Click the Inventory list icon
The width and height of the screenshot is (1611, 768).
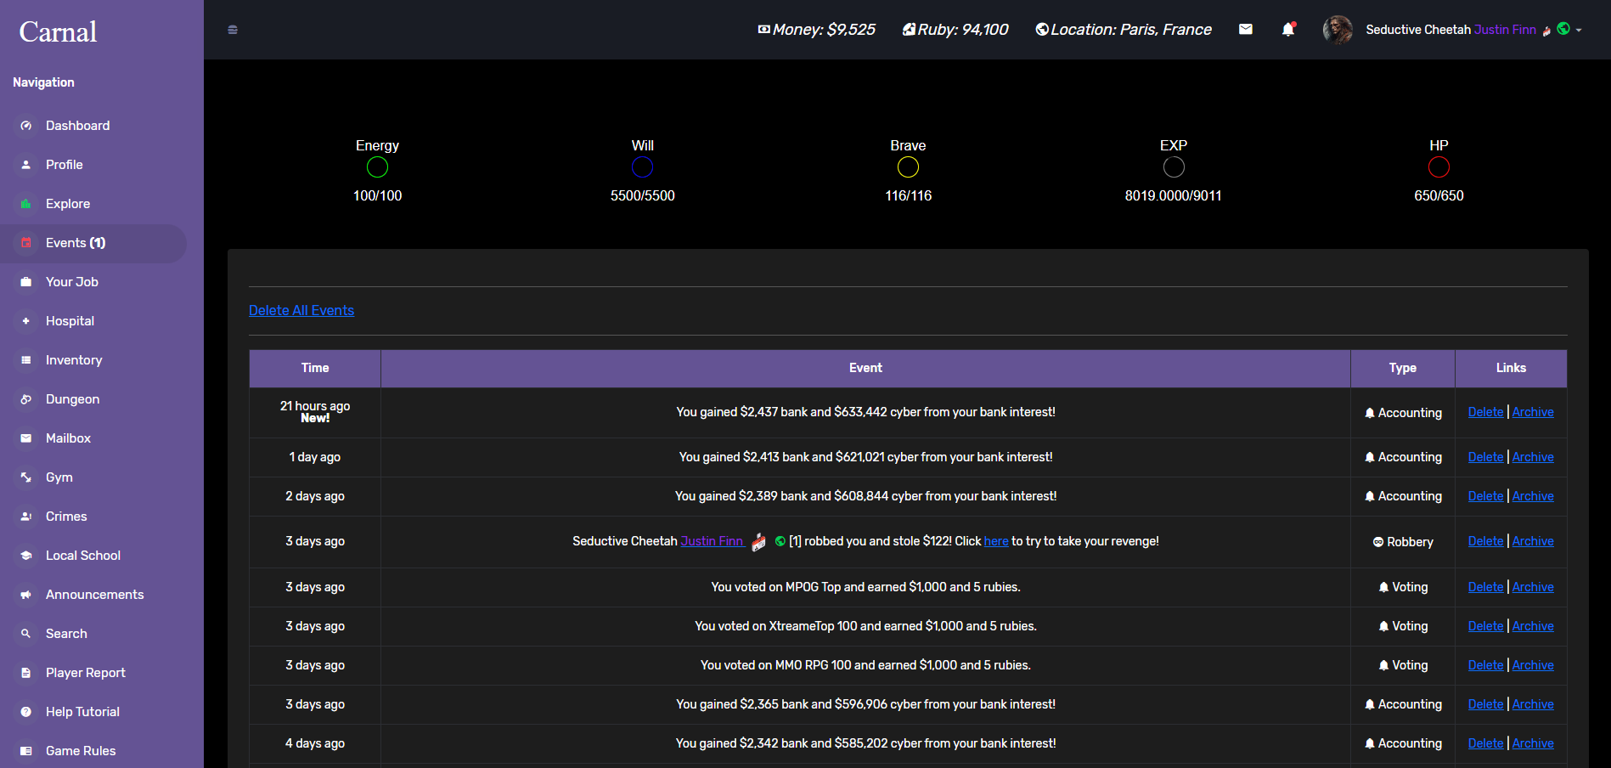[26, 360]
